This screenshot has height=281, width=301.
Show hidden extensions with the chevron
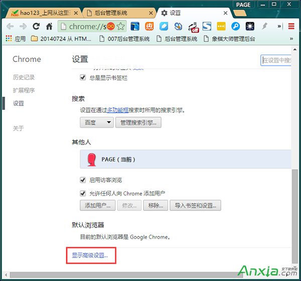tap(279, 26)
